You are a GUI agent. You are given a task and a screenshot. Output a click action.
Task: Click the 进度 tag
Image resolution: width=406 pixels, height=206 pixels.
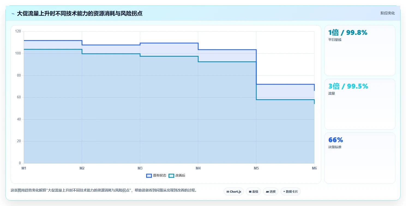(271, 192)
